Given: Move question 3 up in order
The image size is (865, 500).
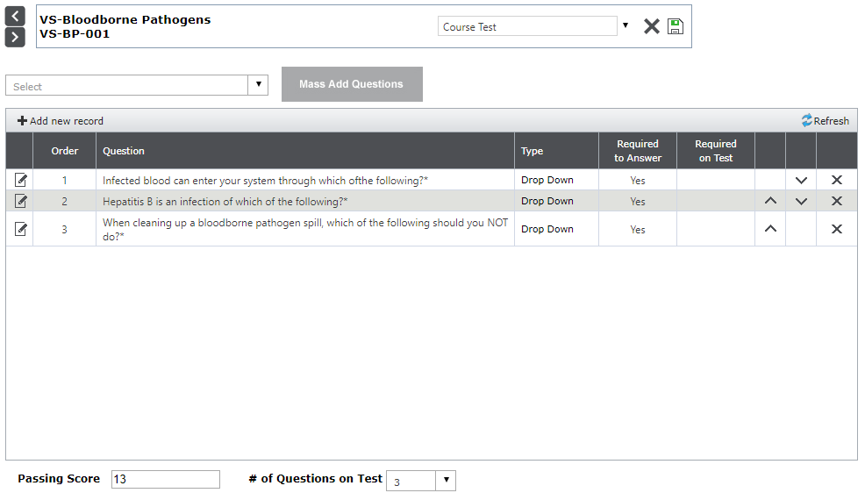Looking at the screenshot, I should coord(770,229).
